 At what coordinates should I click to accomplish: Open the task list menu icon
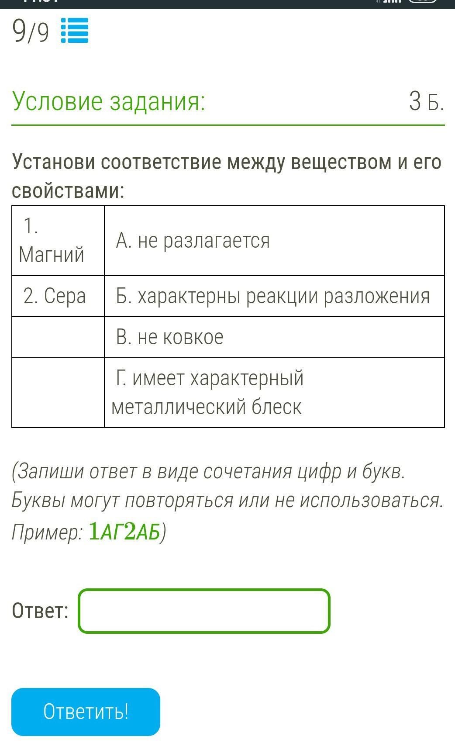pos(74,31)
